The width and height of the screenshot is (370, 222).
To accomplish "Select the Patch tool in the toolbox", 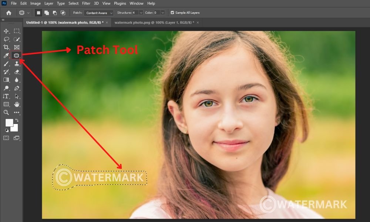I will pos(17,55).
